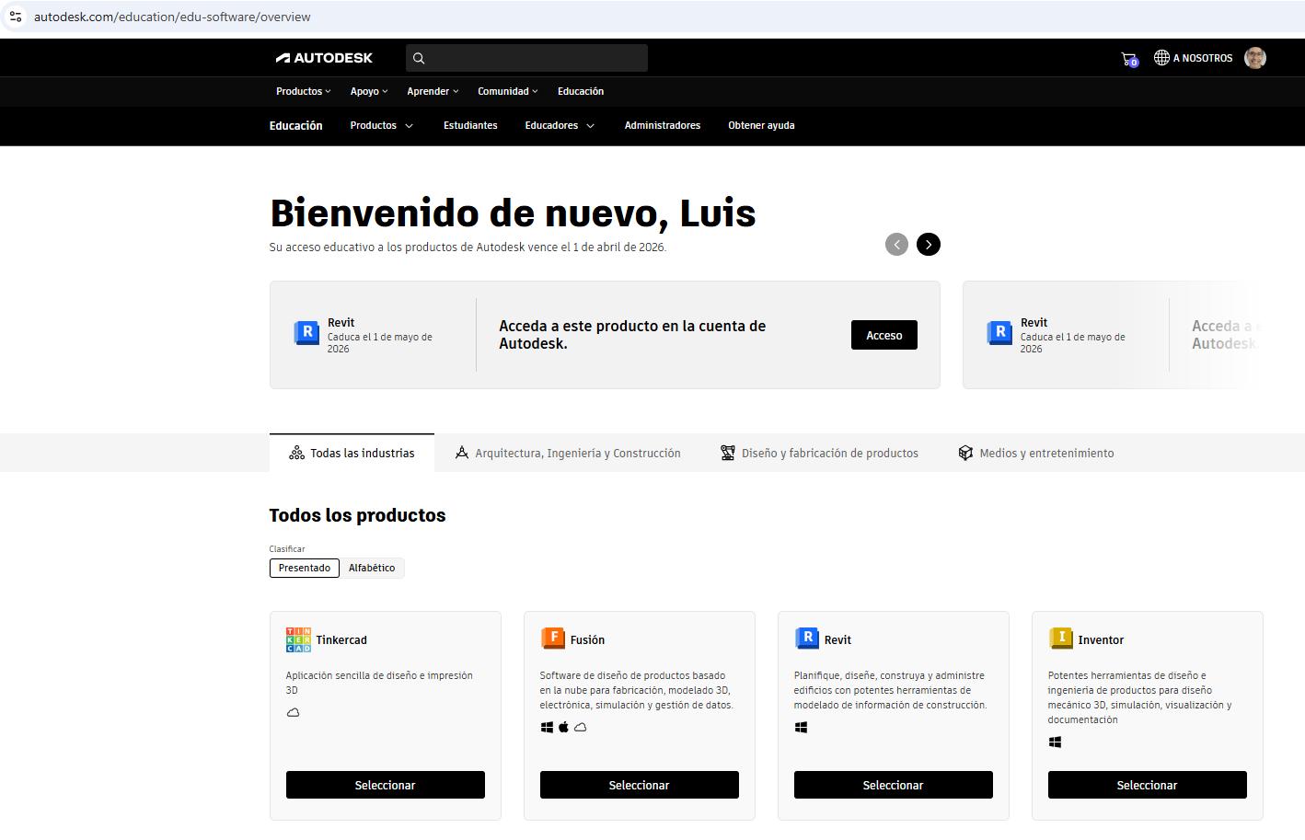1305x840 pixels.
Task: Sort products by Presentado
Action: point(305,568)
